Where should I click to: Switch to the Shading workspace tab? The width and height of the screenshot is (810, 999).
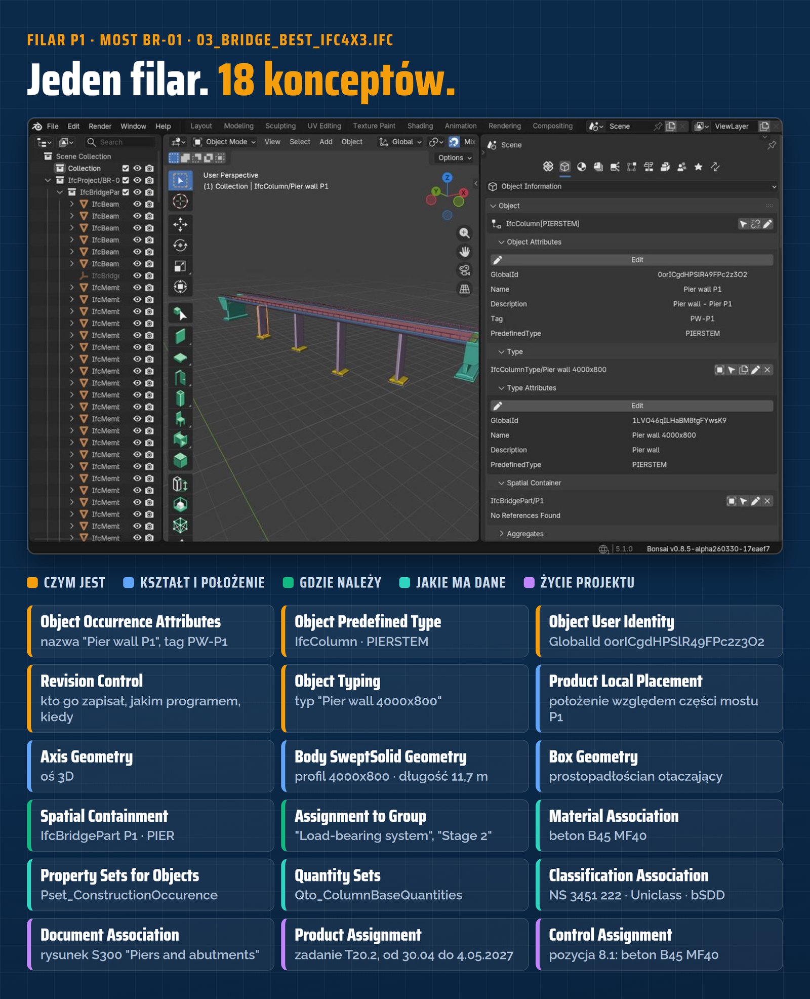click(420, 126)
